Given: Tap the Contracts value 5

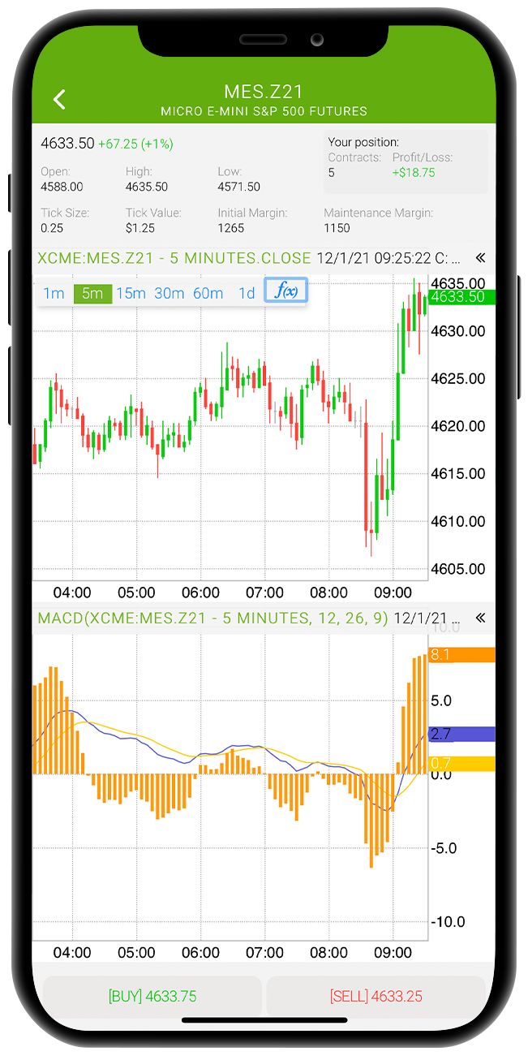Looking at the screenshot, I should [332, 173].
